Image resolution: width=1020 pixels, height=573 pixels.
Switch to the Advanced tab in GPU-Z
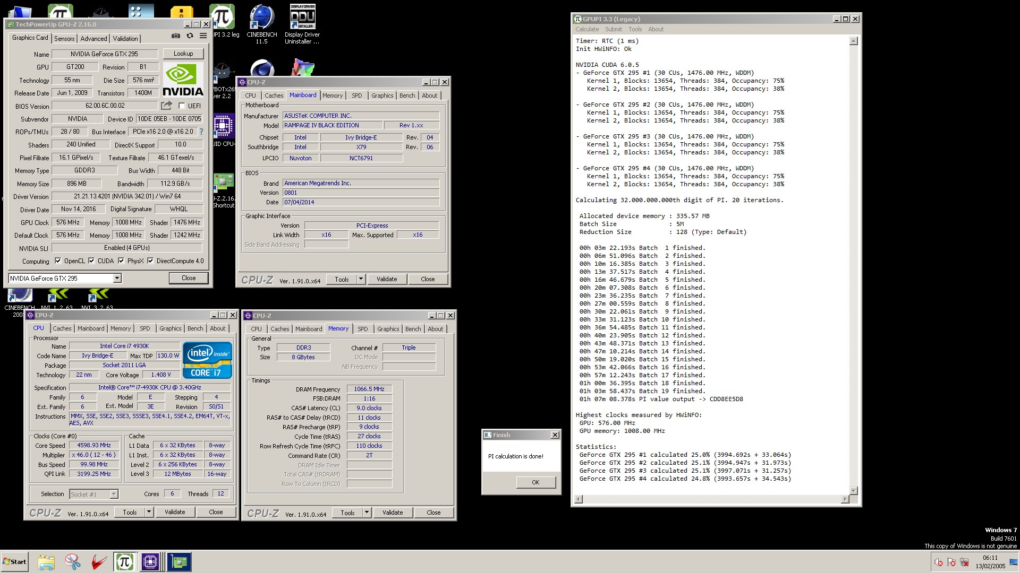pyautogui.click(x=93, y=39)
